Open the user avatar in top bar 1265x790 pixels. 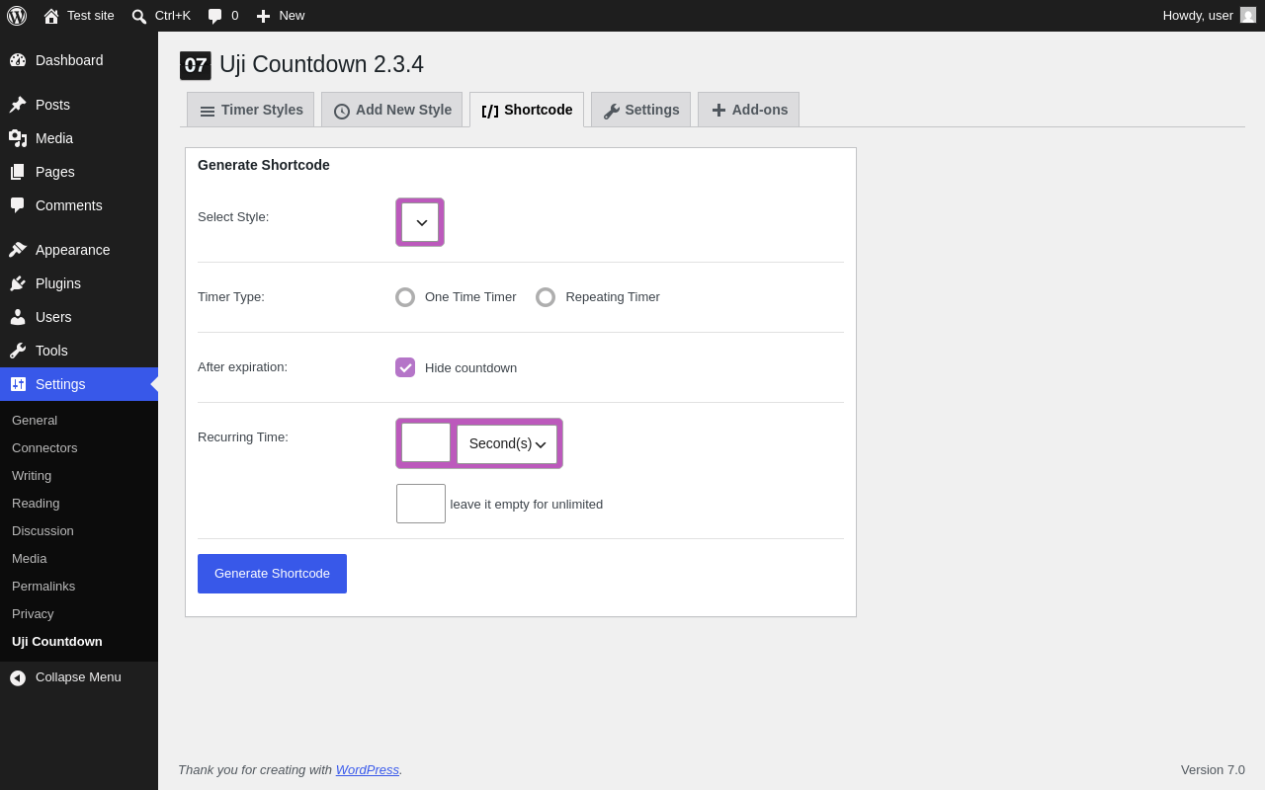tap(1248, 15)
